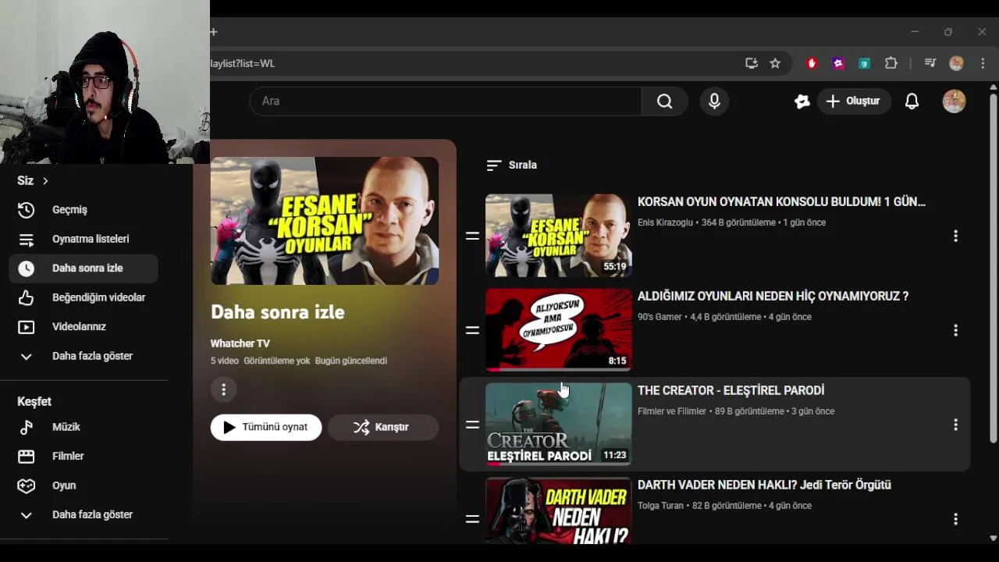Click the teal extension icon in toolbar
999x562 pixels.
(864, 63)
